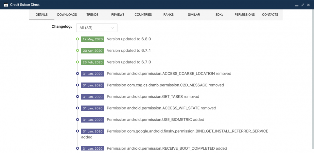Collapse the panel with the shrink-arrows icon
314x153 pixels.
point(303,5)
